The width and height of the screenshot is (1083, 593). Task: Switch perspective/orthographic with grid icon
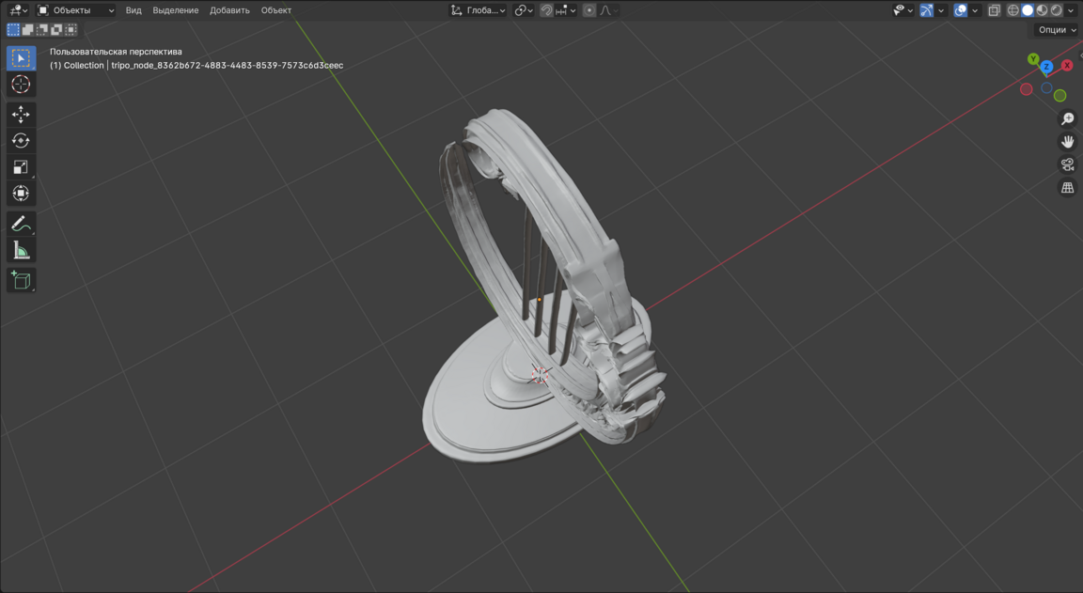pyautogui.click(x=1067, y=188)
